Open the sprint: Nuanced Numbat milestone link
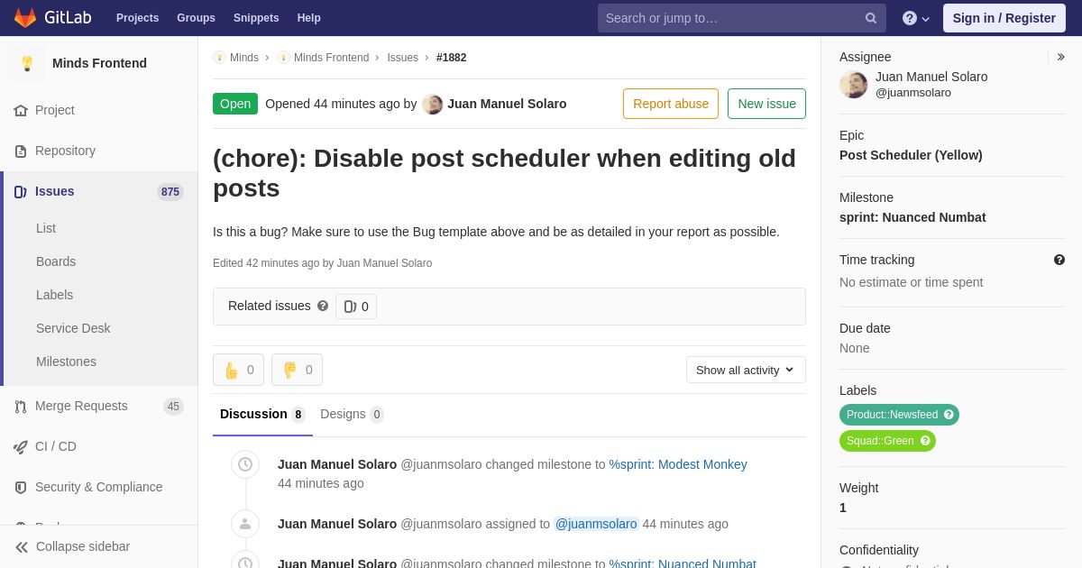This screenshot has width=1082, height=568. [x=912, y=217]
